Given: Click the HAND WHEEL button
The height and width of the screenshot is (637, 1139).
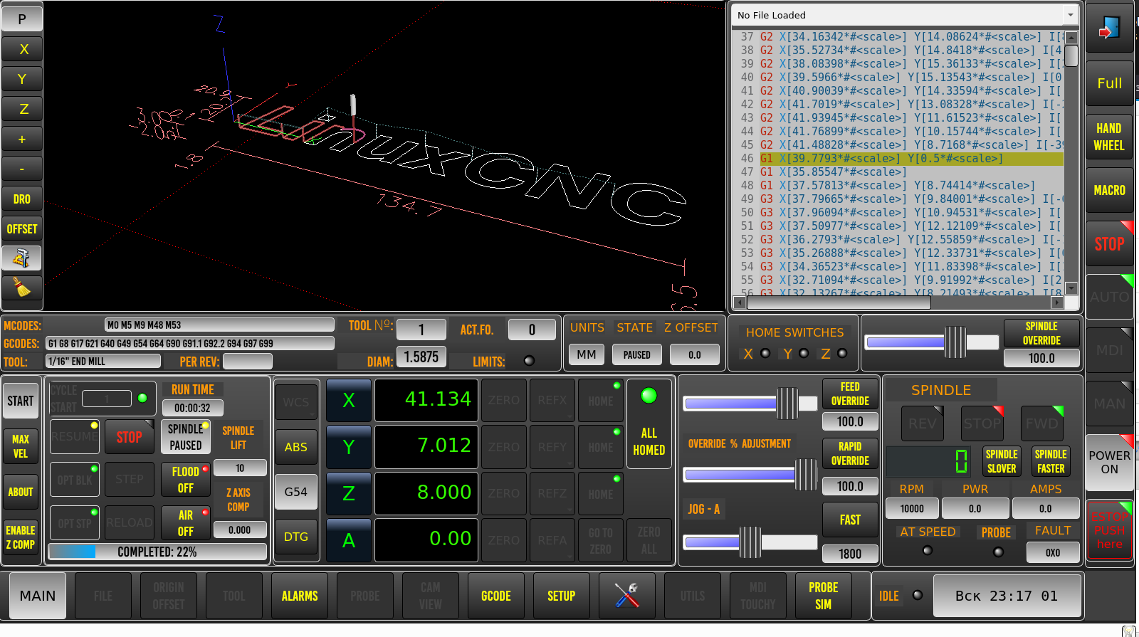Looking at the screenshot, I should 1109,137.
